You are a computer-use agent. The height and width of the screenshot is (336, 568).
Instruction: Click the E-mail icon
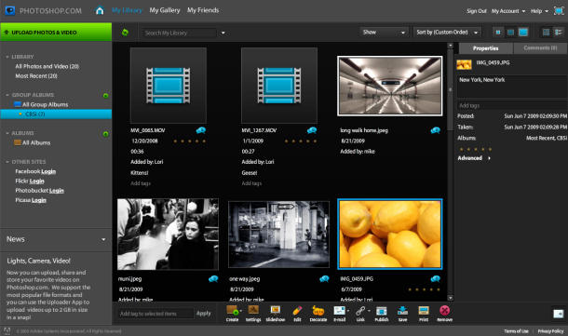coord(340,311)
